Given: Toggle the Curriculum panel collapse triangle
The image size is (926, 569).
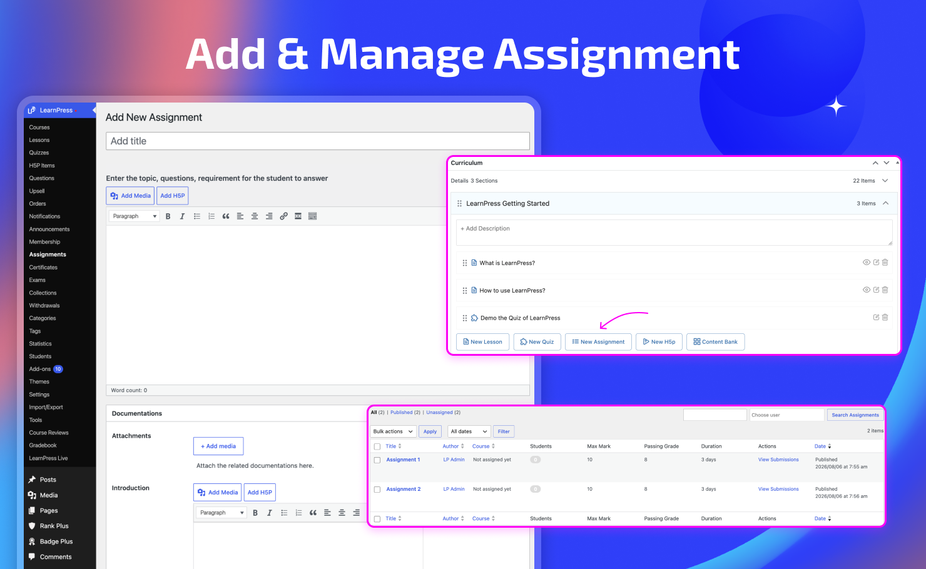Looking at the screenshot, I should (897, 163).
